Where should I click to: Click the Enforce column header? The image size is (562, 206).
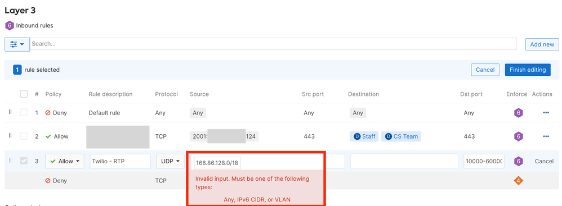[516, 94]
